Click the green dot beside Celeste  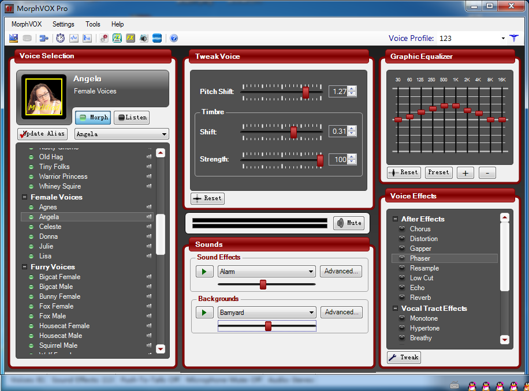[x=31, y=227]
